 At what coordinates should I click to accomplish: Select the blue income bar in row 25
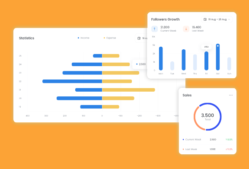click(97, 56)
